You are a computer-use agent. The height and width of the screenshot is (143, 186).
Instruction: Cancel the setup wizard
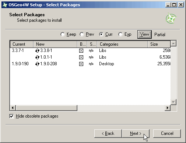pos(167,133)
